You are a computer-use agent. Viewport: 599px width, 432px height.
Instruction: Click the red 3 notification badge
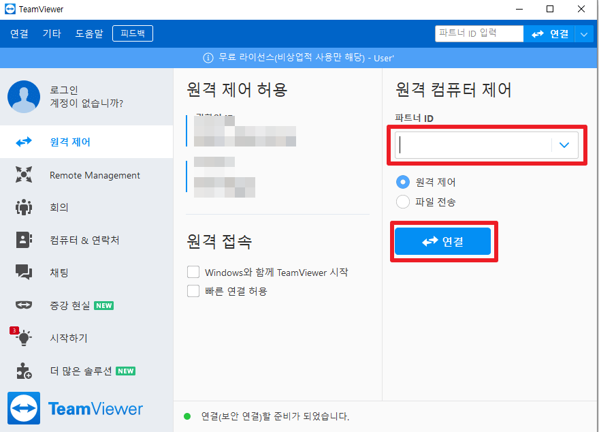pyautogui.click(x=14, y=330)
